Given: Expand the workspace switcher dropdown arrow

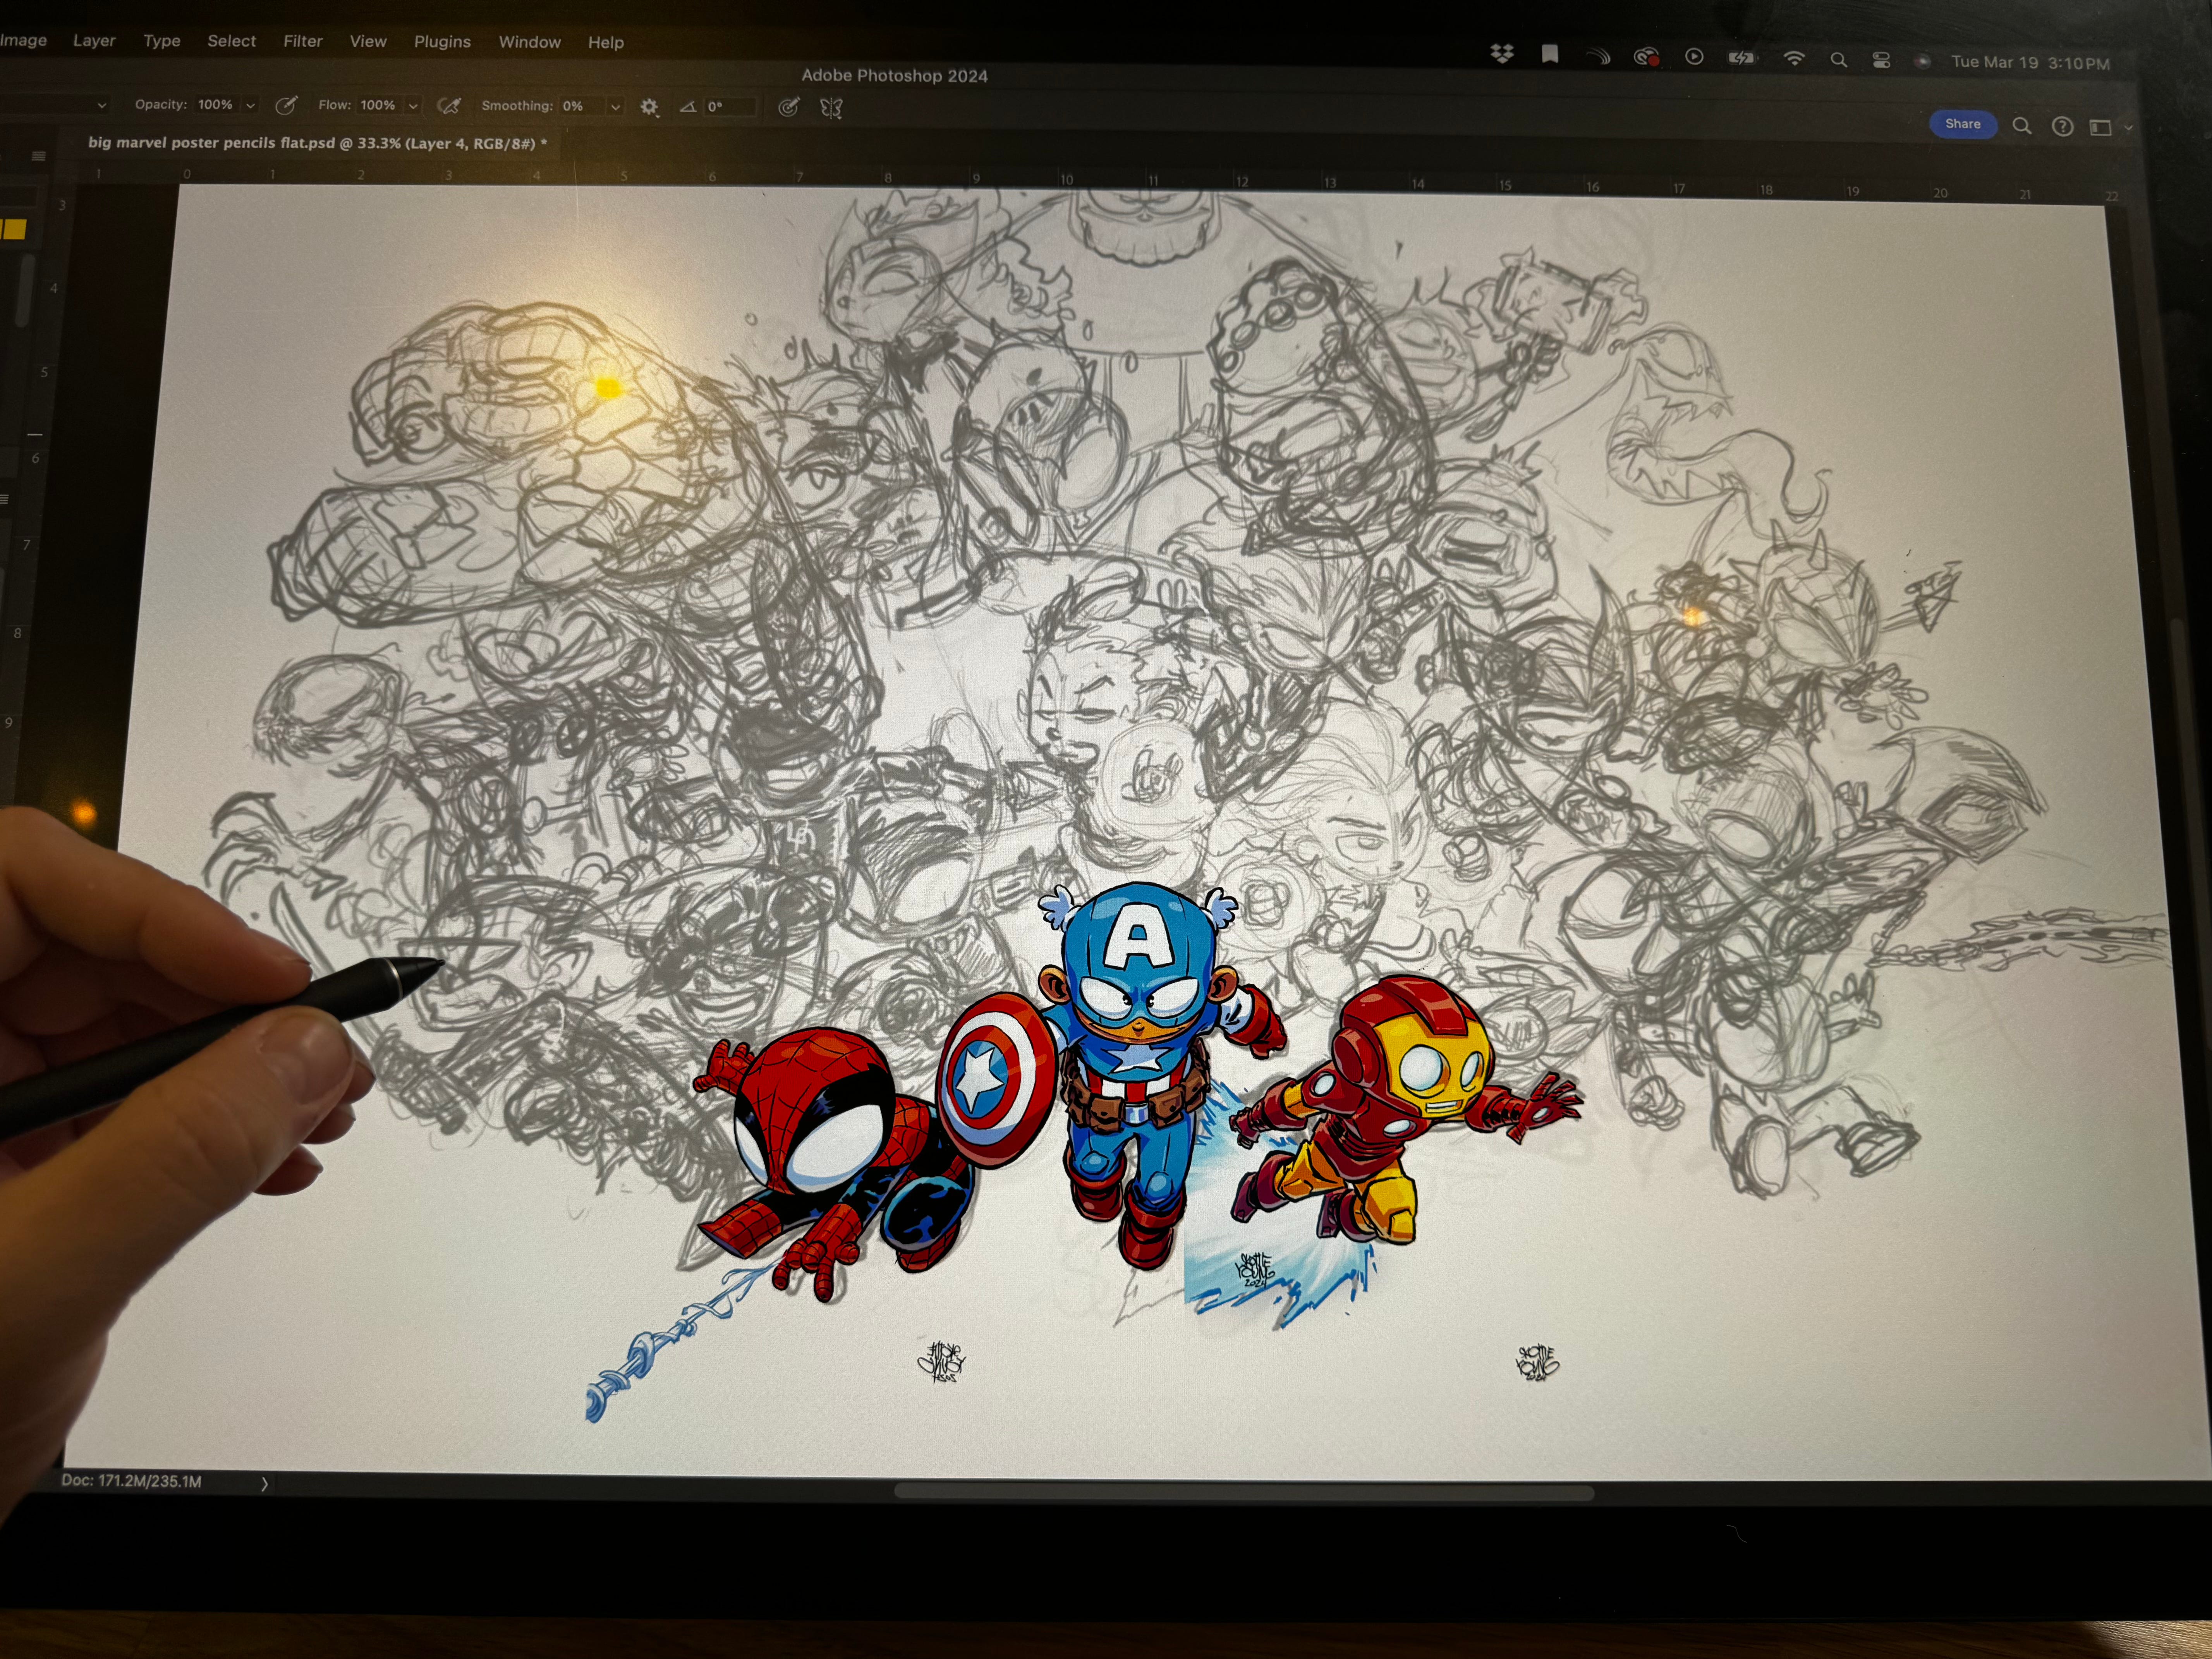Looking at the screenshot, I should [2128, 128].
